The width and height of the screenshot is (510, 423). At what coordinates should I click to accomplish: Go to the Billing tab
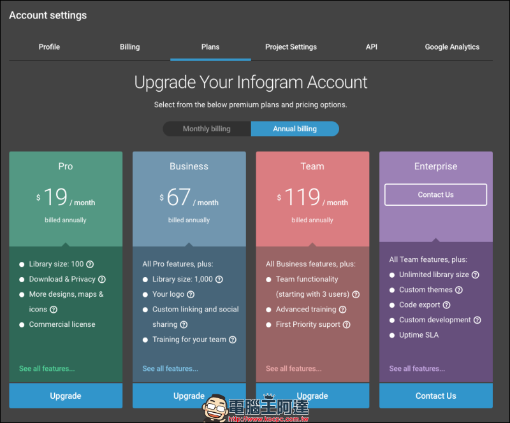click(x=130, y=47)
